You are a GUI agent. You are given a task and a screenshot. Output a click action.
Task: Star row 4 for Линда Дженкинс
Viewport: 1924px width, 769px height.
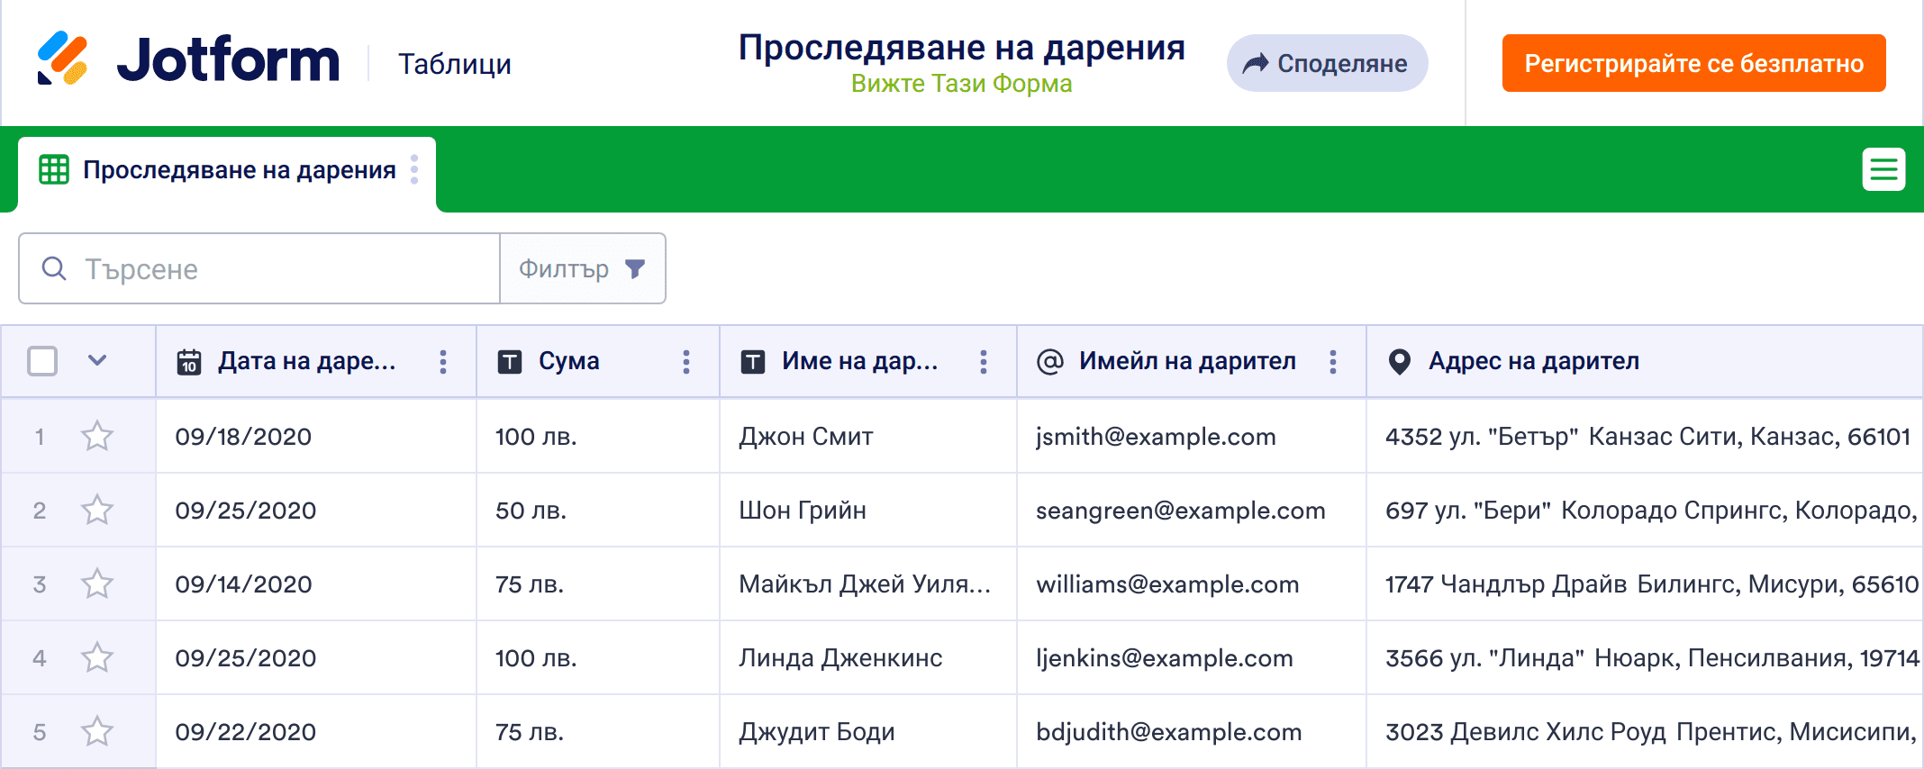[x=97, y=658]
